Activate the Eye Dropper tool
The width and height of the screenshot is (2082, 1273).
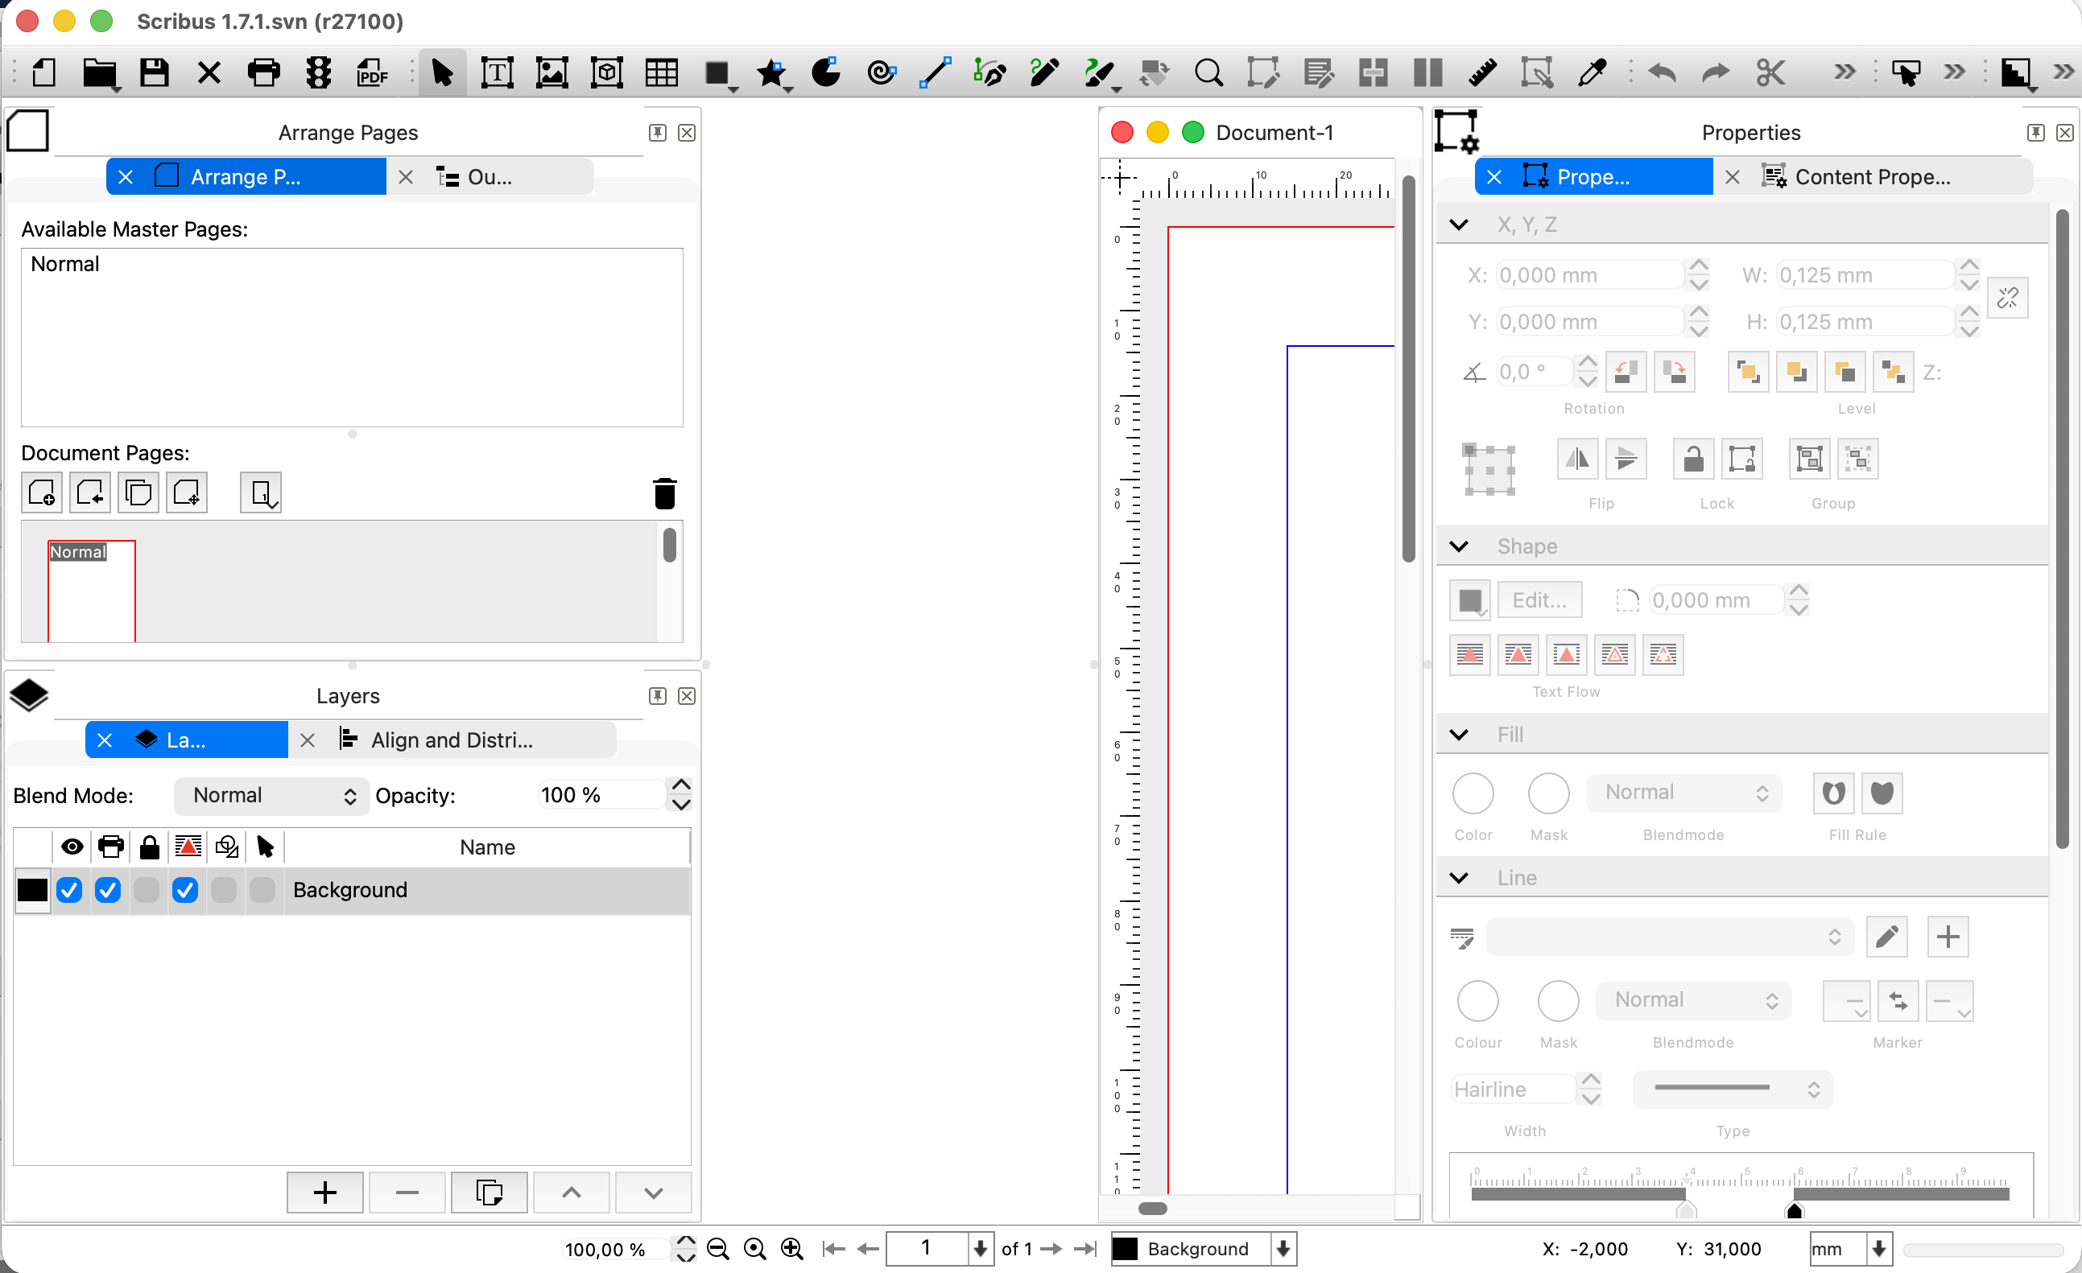1592,73
